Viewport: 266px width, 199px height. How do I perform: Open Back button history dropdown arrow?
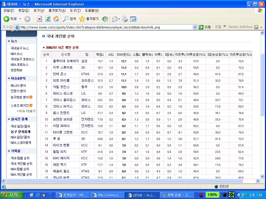point(20,19)
